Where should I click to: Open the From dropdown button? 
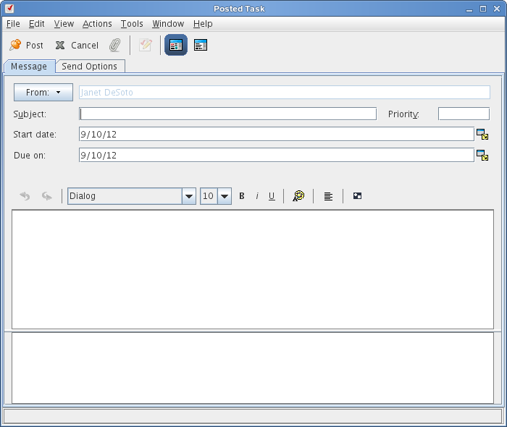[43, 93]
